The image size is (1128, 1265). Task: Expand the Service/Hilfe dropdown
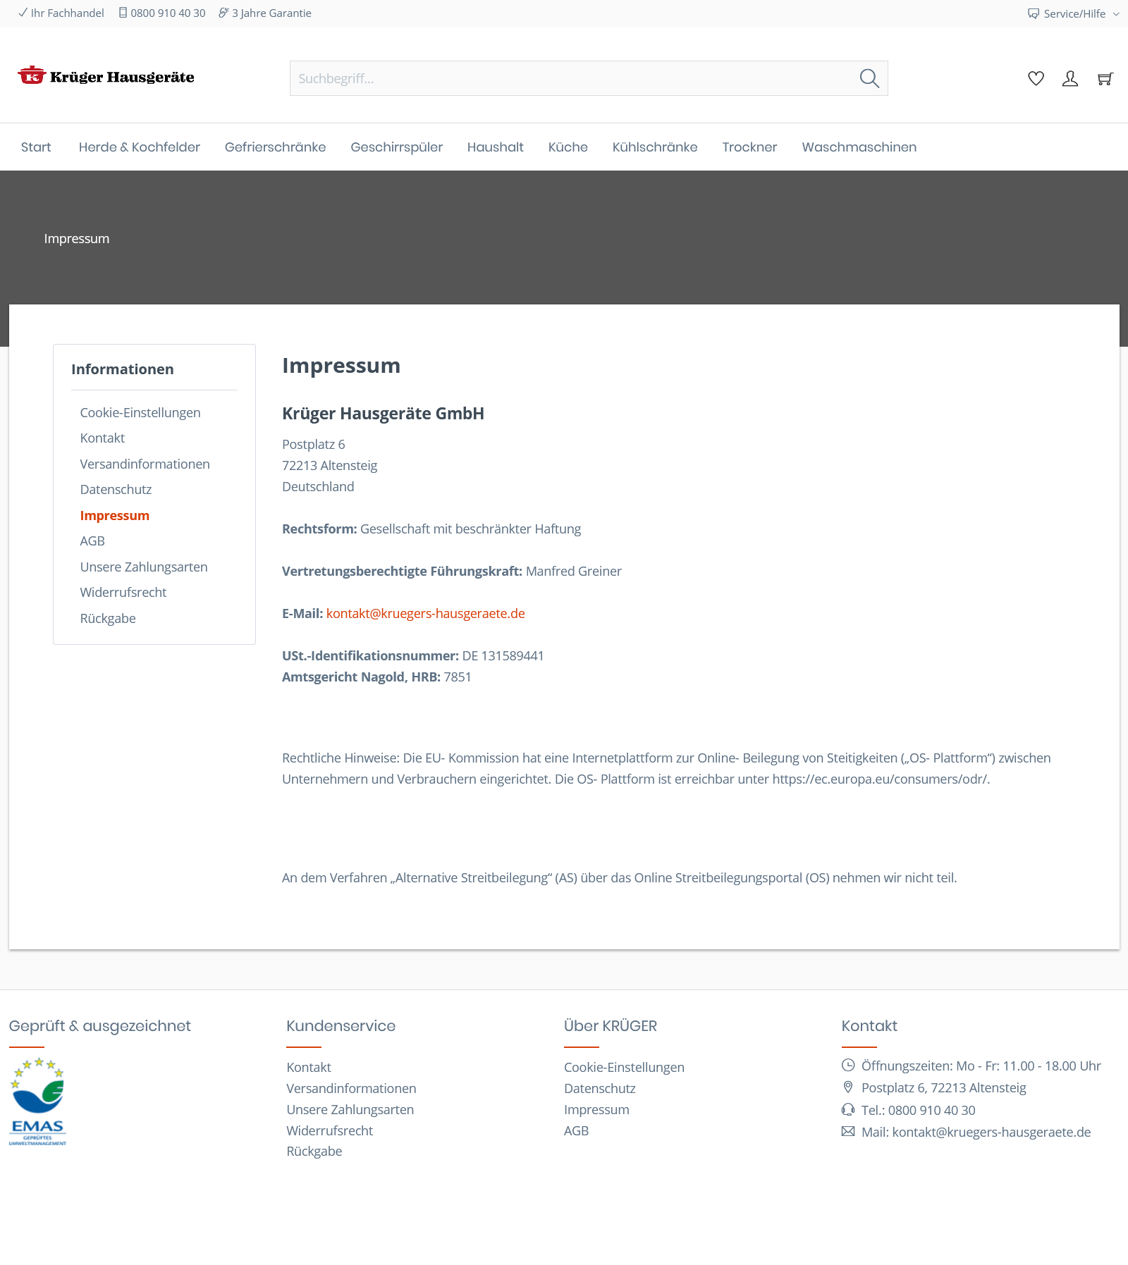pos(1074,13)
